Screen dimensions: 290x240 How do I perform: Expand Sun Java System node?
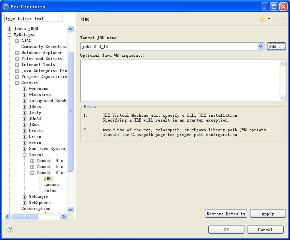pyautogui.click(x=24, y=149)
